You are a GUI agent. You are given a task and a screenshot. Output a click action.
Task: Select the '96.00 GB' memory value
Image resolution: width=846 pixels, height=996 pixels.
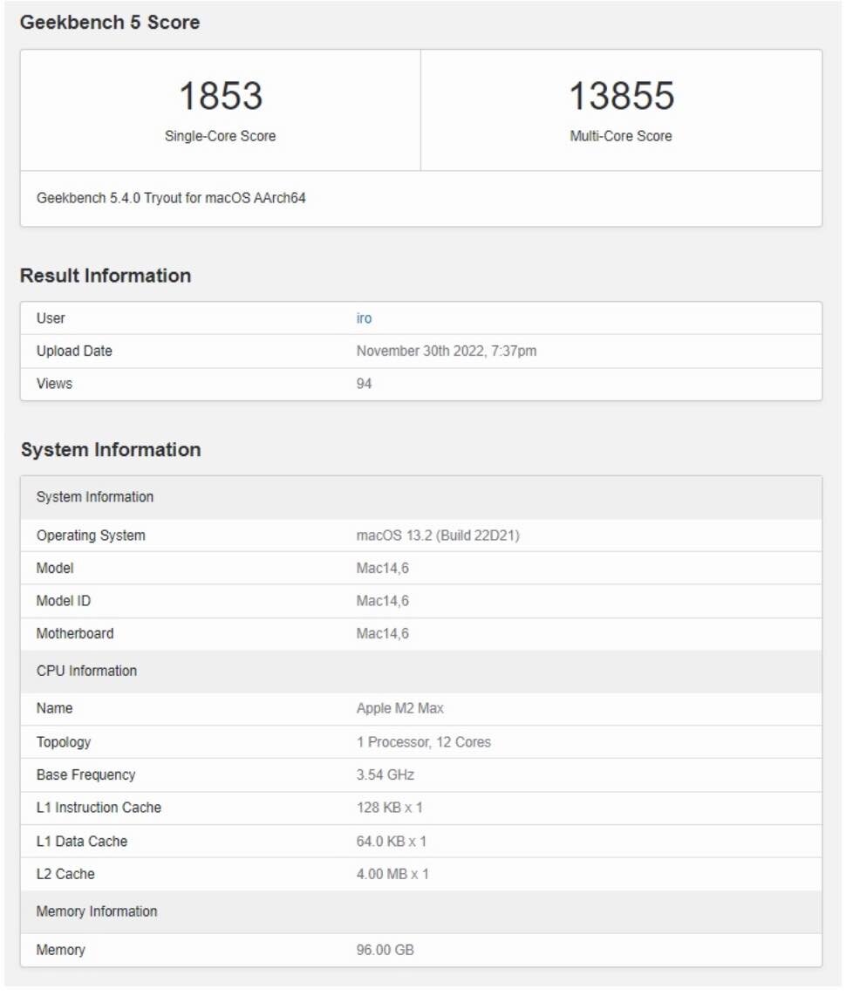coord(385,951)
